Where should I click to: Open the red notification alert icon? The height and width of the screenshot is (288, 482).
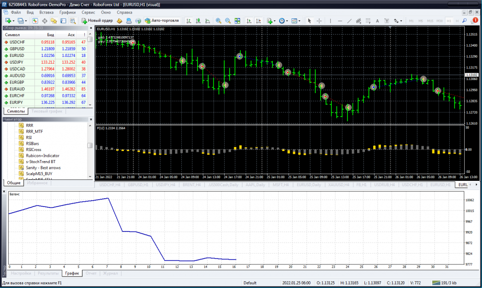coord(475,21)
